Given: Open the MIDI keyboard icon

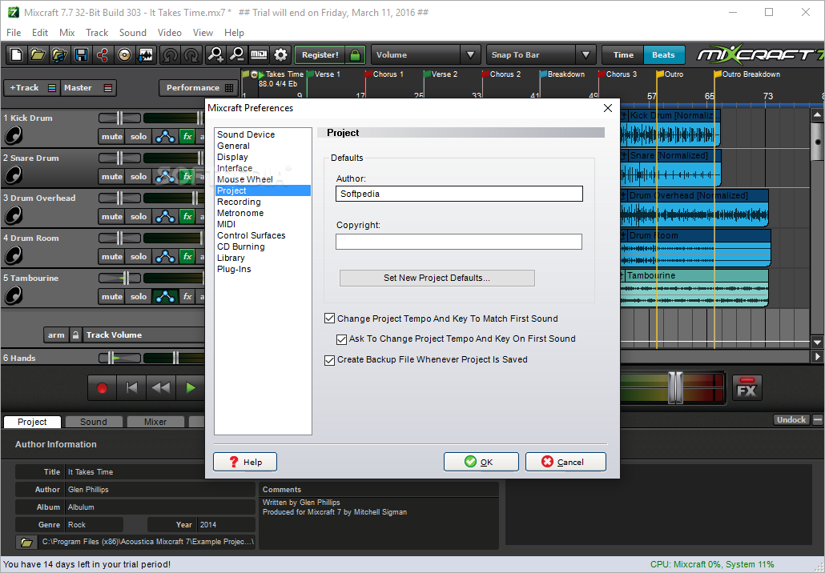Looking at the screenshot, I should [259, 54].
